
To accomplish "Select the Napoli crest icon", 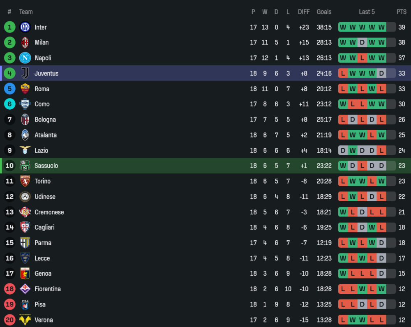I will tap(25, 58).
